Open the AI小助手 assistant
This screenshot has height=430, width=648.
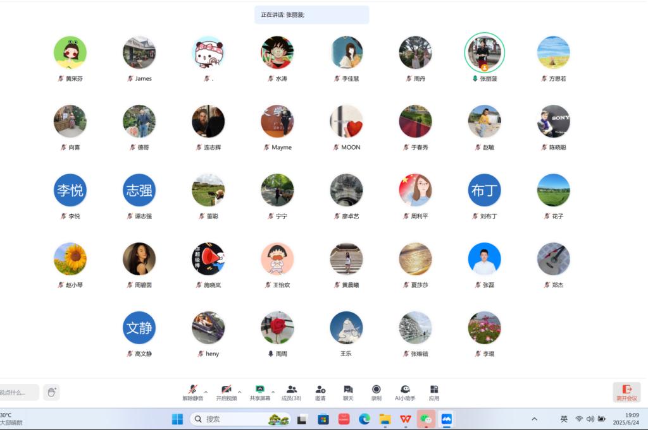405,390
